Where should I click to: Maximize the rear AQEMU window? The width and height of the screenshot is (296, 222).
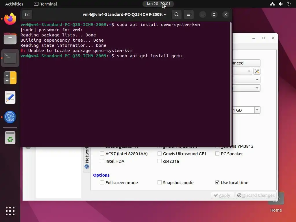point(263,38)
